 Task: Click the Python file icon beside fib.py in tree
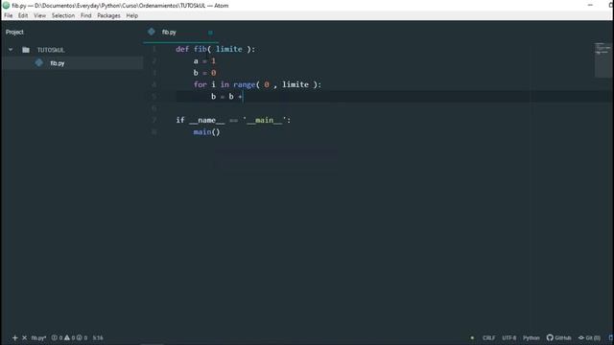click(x=38, y=62)
